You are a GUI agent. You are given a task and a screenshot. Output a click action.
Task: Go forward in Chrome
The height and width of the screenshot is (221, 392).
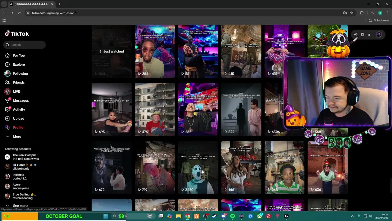click(12, 13)
